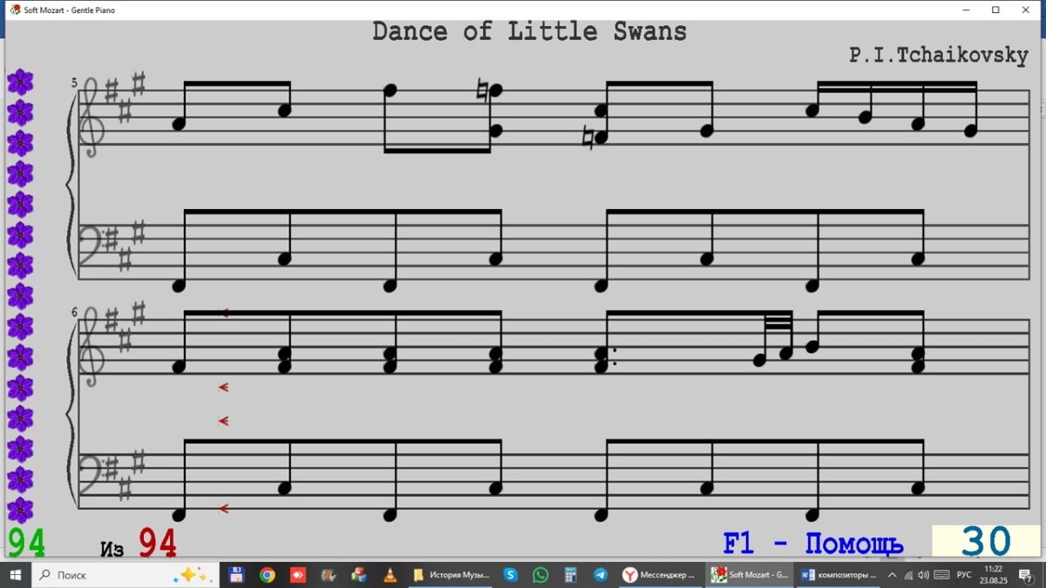The width and height of the screenshot is (1046, 588).
Task: Open the Windows Start menu
Action: pos(15,575)
